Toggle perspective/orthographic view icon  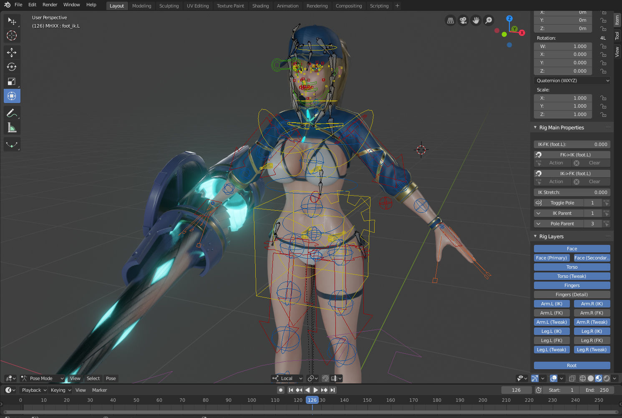click(451, 20)
